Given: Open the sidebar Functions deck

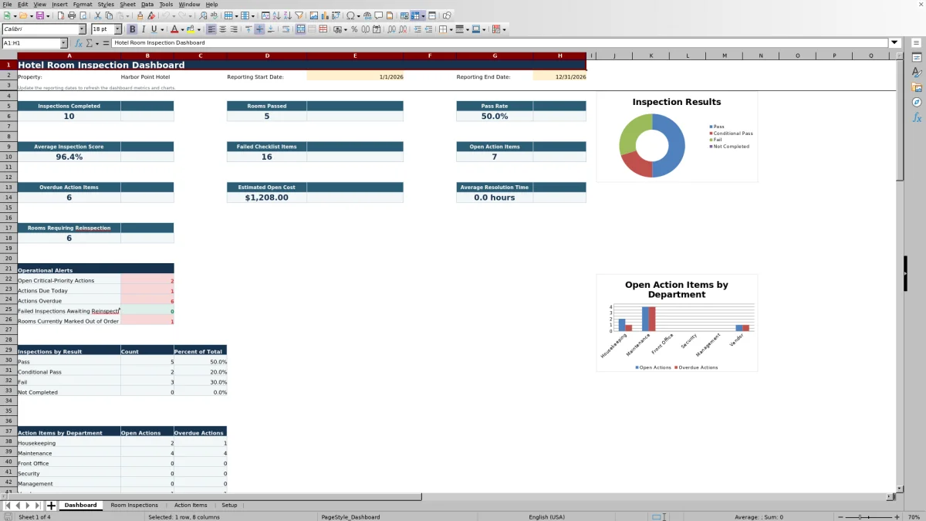Looking at the screenshot, I should pos(917,117).
